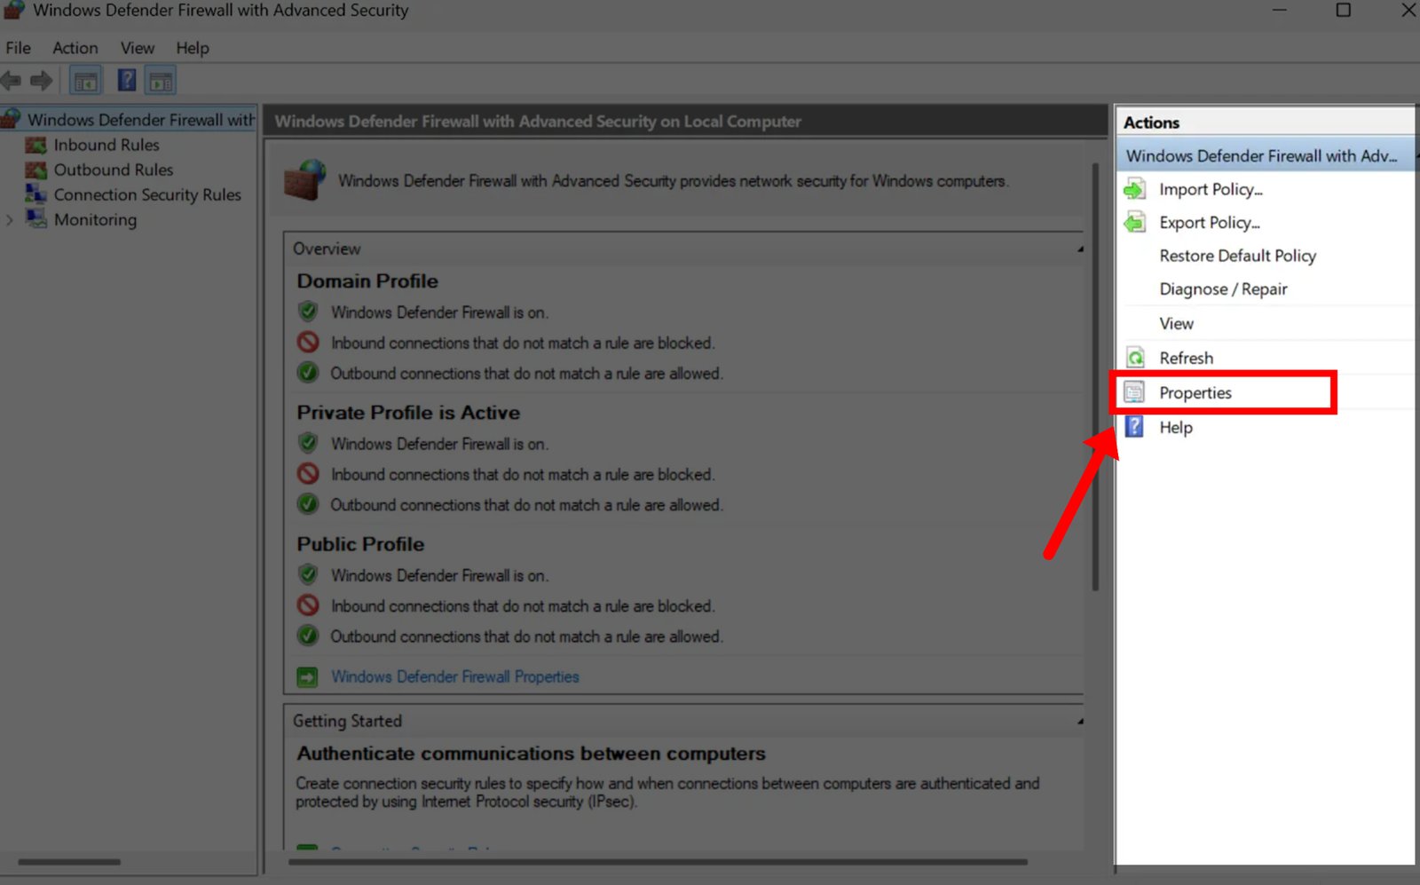Click the center pane horizontal scrollbar
Screen dimensions: 1420x885
point(658,861)
